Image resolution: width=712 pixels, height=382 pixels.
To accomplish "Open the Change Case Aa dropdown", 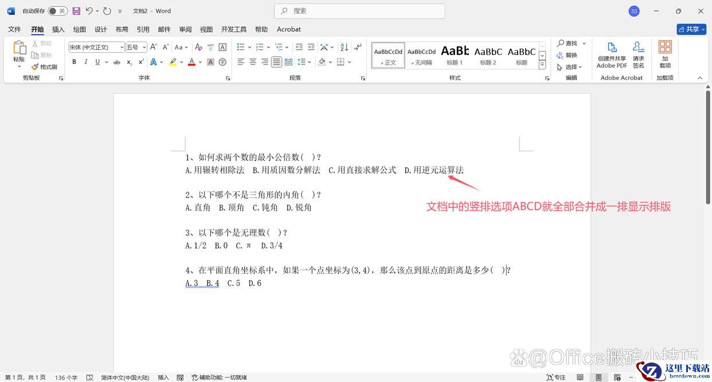I will point(181,47).
